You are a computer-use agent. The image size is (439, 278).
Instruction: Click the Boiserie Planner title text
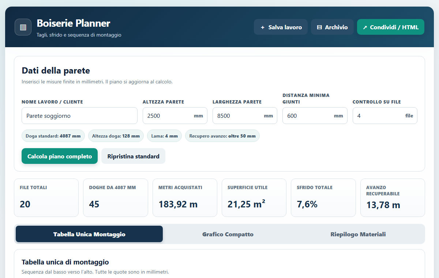pyautogui.click(x=74, y=23)
